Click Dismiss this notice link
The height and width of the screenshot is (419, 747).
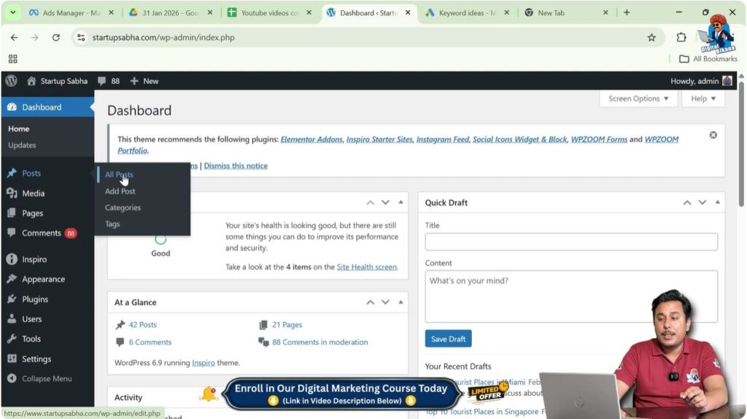236,166
